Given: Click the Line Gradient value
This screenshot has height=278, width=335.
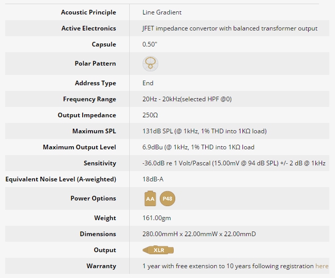Looking at the screenshot, I should coord(162,12).
